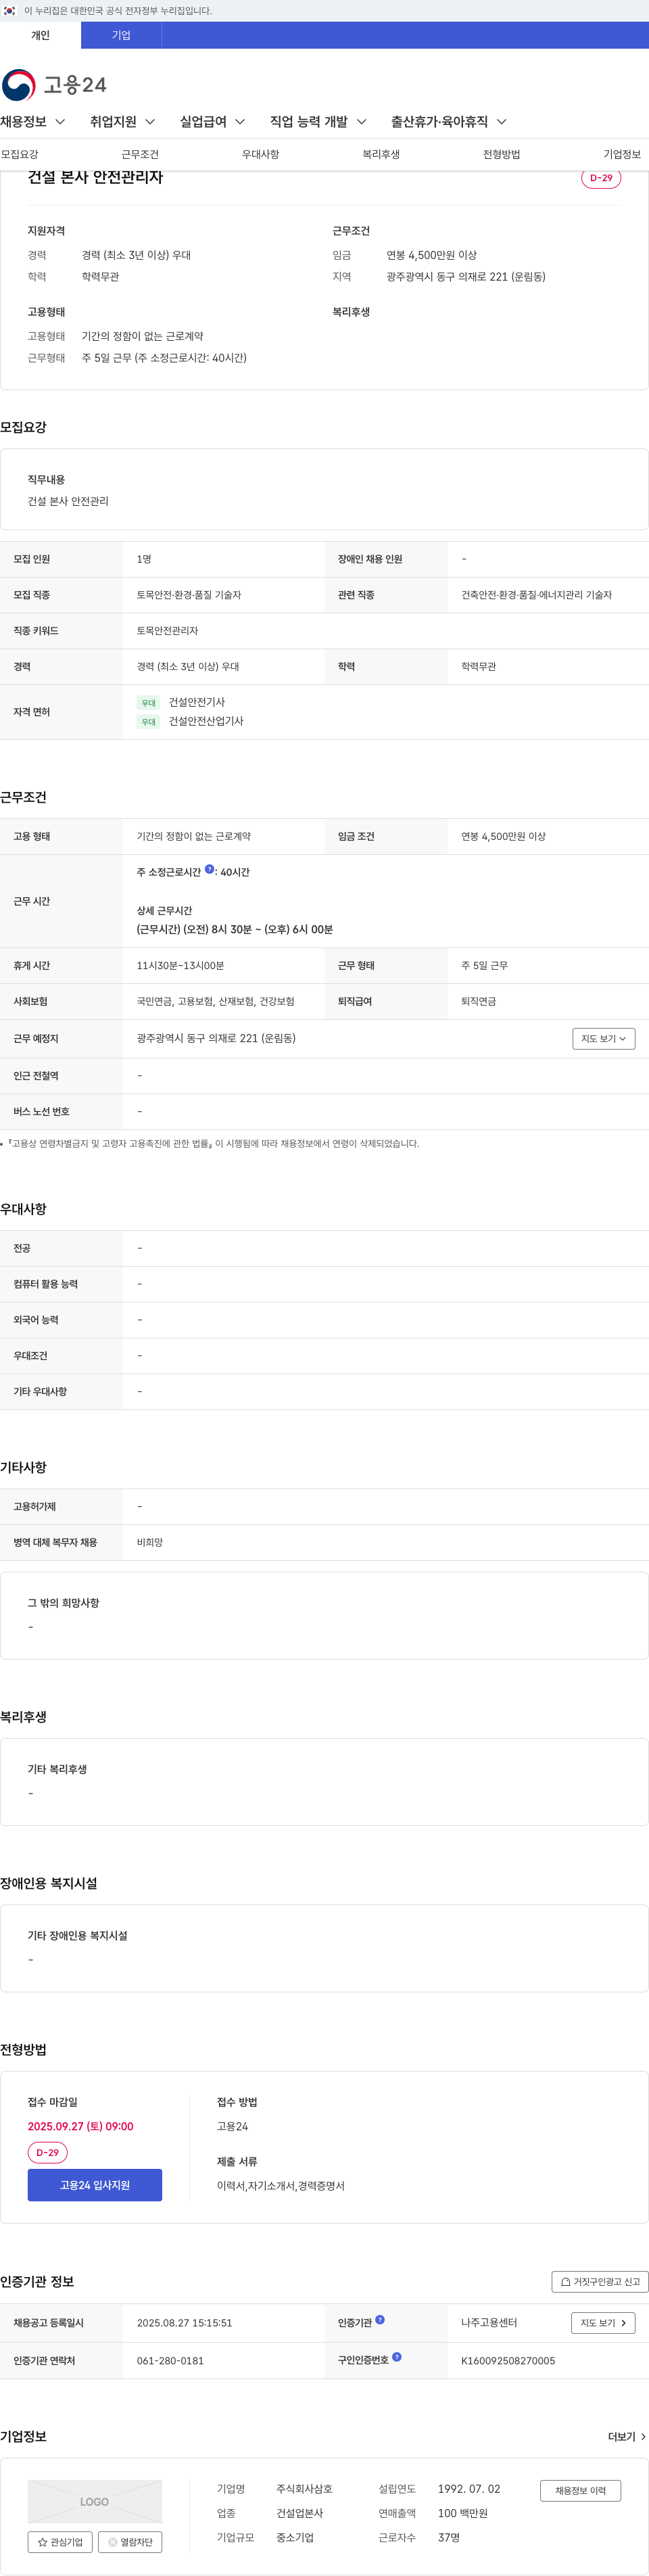Expand the 실업급여 menu
Image resolution: width=649 pixels, height=2576 pixels.
coord(213,122)
